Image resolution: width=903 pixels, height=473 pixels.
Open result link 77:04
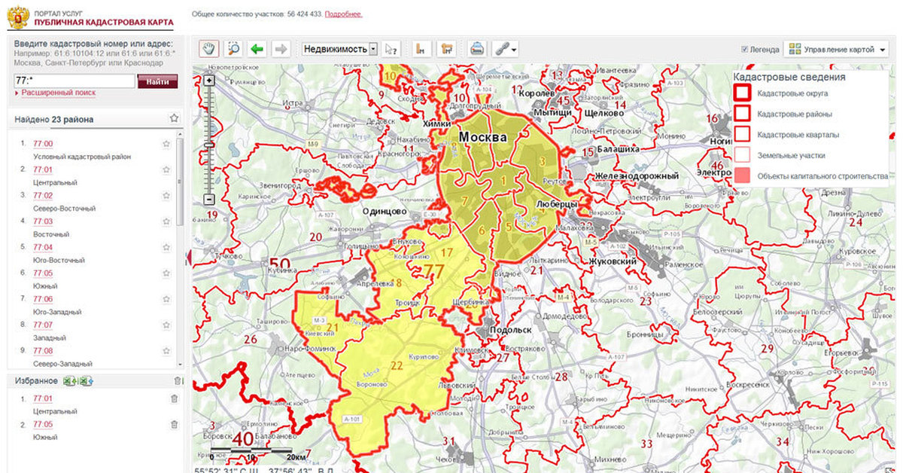click(43, 248)
